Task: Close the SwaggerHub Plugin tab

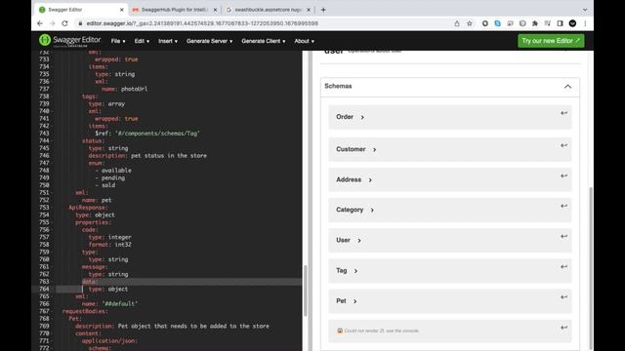Action: 215,10
